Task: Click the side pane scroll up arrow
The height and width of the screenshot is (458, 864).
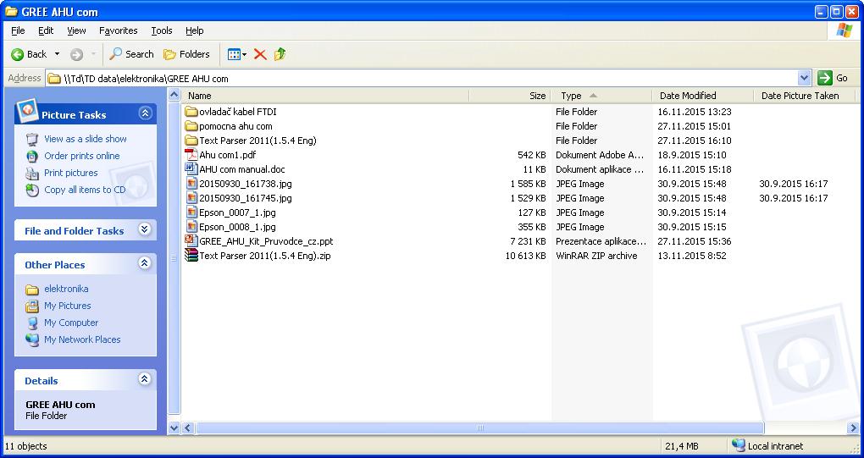Action: [174, 95]
